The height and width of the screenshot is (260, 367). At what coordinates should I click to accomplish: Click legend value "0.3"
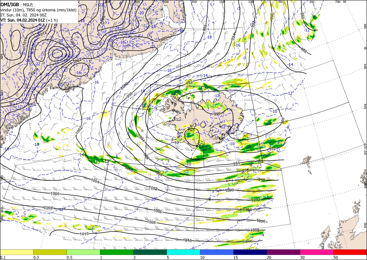coord(36,257)
